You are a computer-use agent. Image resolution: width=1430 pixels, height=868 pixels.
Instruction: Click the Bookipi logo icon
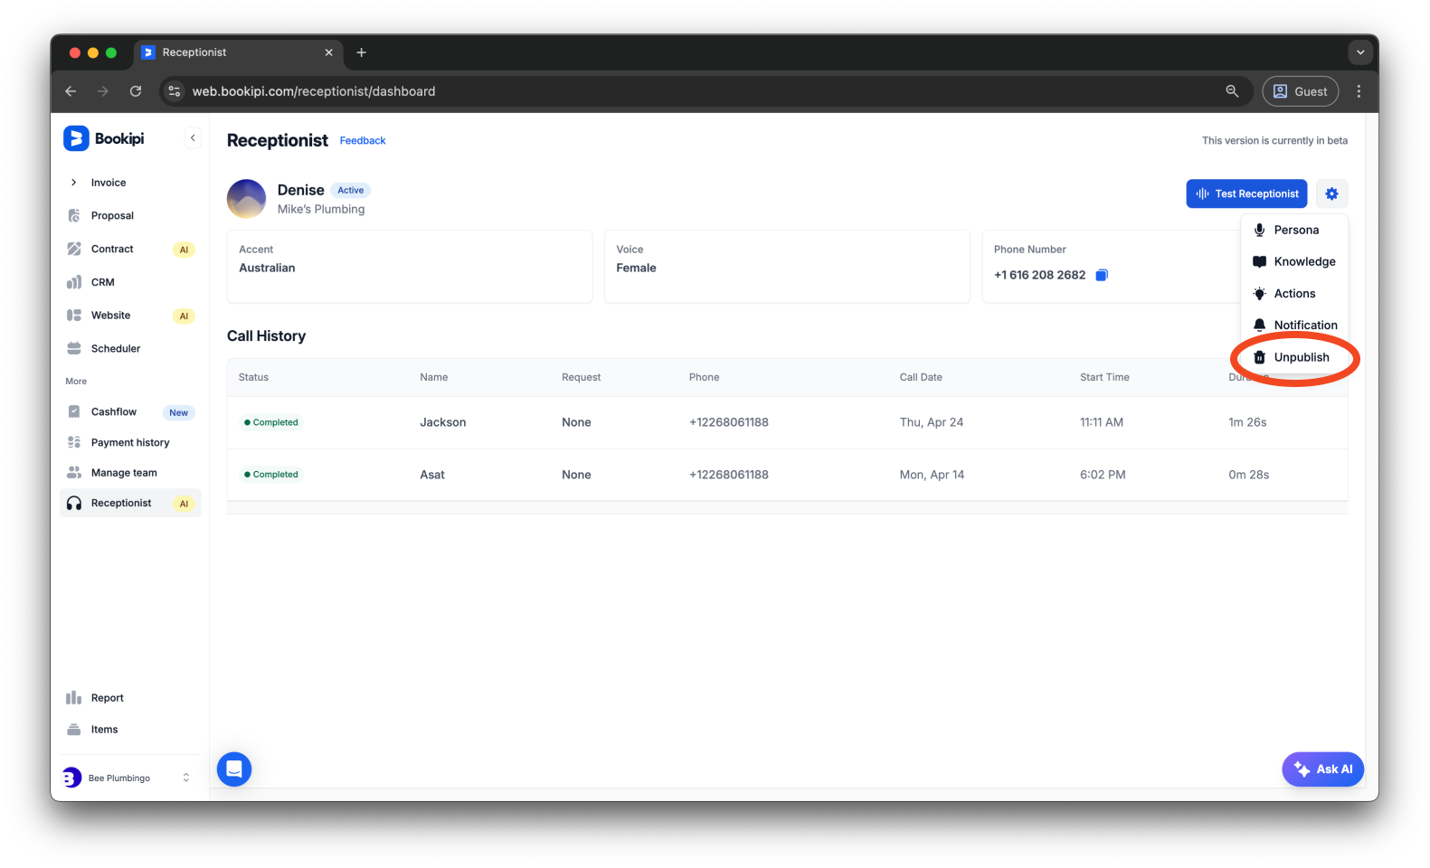[x=76, y=138]
